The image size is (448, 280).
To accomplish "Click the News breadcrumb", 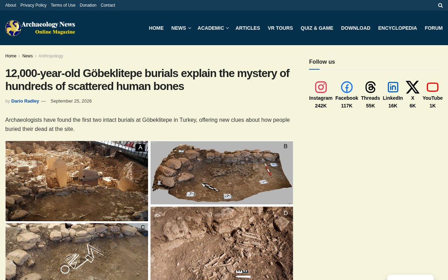I will [x=28, y=56].
